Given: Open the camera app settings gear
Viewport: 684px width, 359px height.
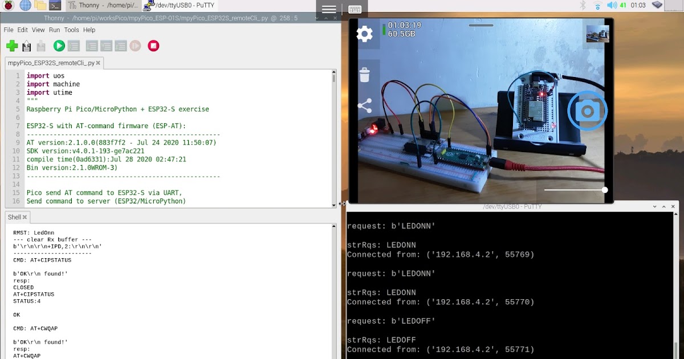Looking at the screenshot, I should (364, 34).
